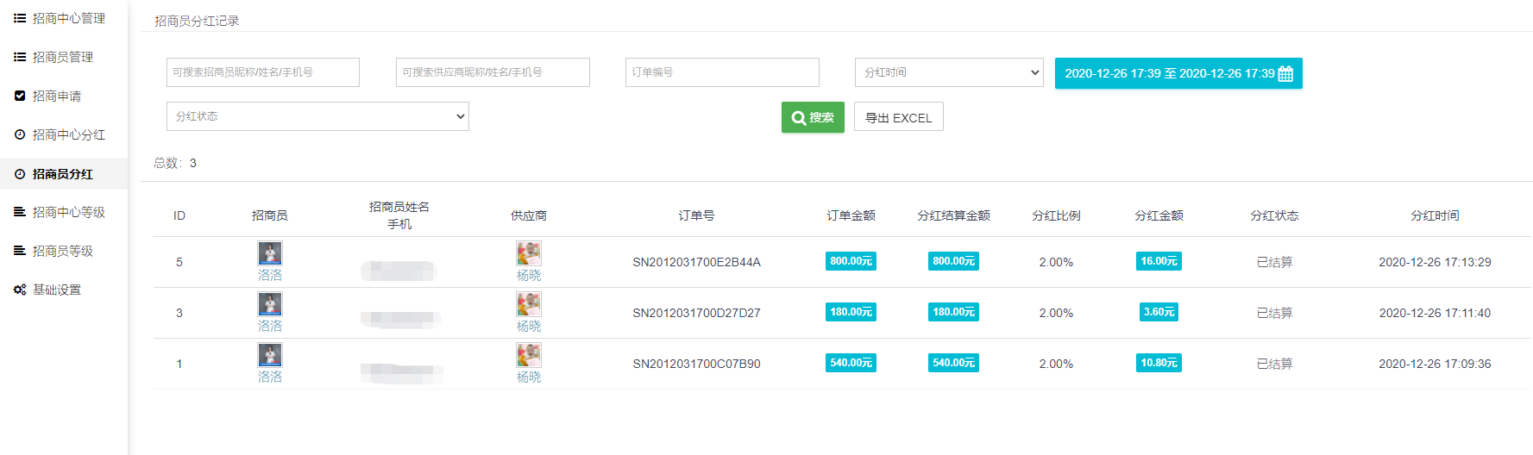Viewport: 1533px width, 455px height.
Task: Click the list icon beside 招商员管理
Action: (20, 57)
